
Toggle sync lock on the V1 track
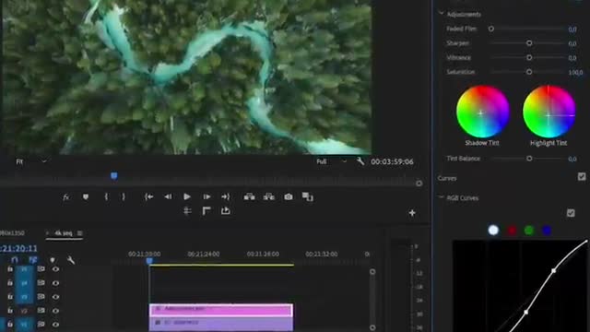(41, 324)
